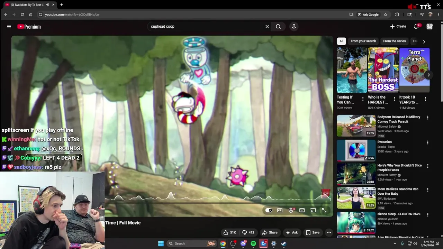This screenshot has height=249, width=443.
Task: Dislike the video showing 412
Action: point(248,232)
